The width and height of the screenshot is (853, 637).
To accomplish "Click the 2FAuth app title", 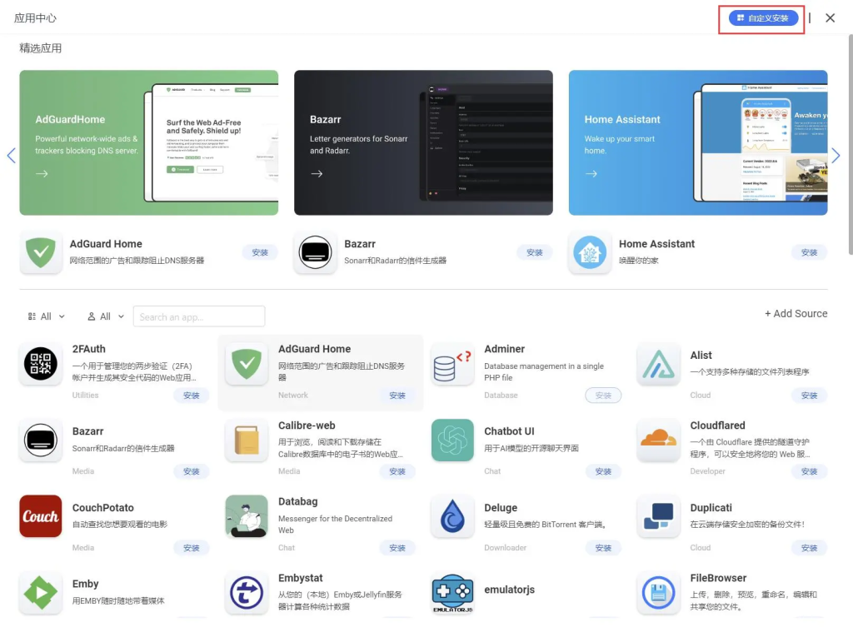I will pos(88,349).
